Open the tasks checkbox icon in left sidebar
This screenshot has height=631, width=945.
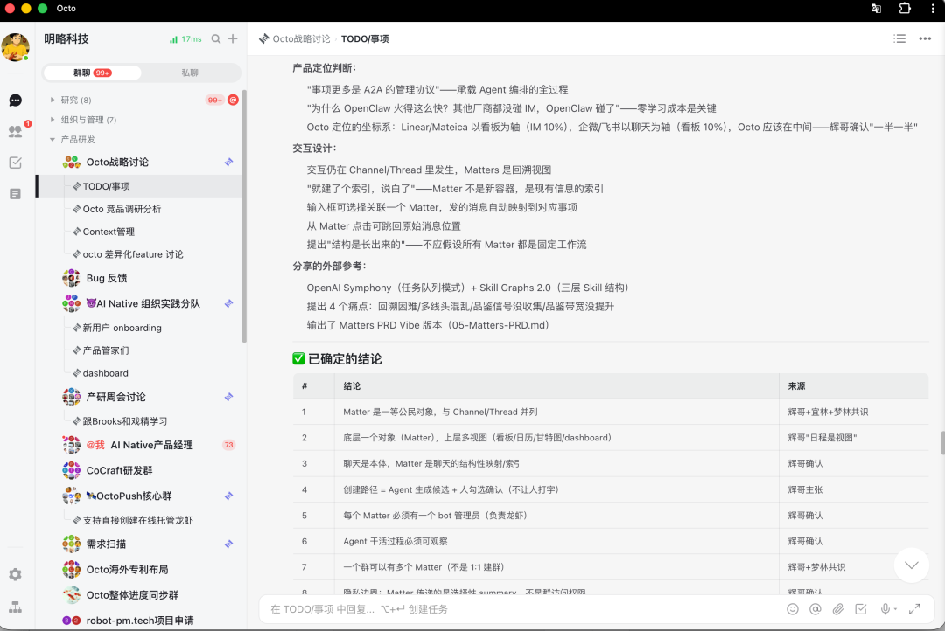pyautogui.click(x=16, y=163)
